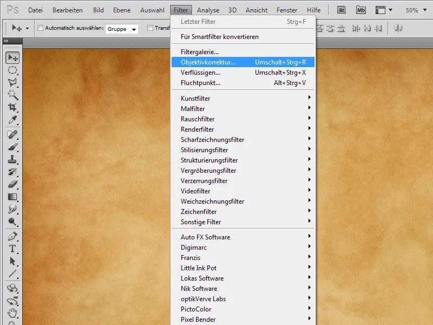Expand the Nik Software submenu
Image resolution: width=433 pixels, height=325 pixels.
(x=242, y=289)
